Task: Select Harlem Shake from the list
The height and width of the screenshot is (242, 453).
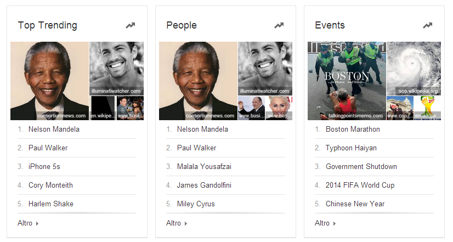Action: pos(51,204)
